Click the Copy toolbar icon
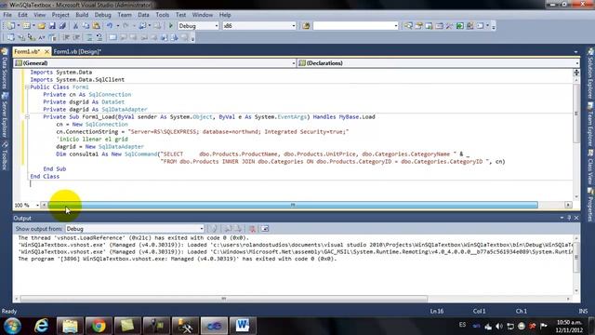The image size is (595, 335). coord(86,26)
